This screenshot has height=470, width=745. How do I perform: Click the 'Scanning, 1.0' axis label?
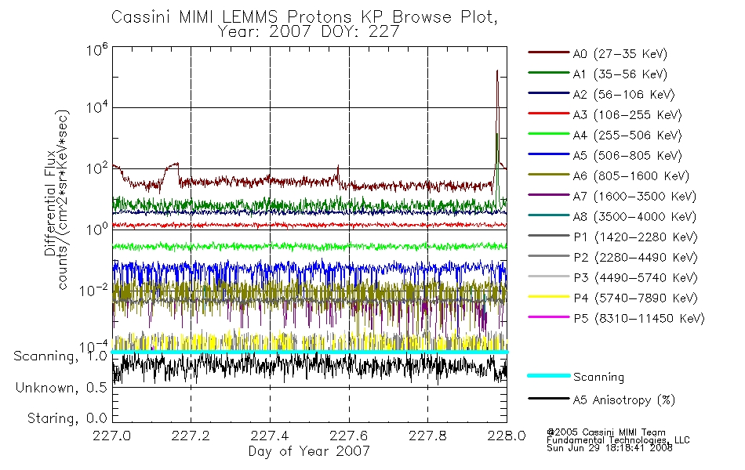click(x=60, y=356)
